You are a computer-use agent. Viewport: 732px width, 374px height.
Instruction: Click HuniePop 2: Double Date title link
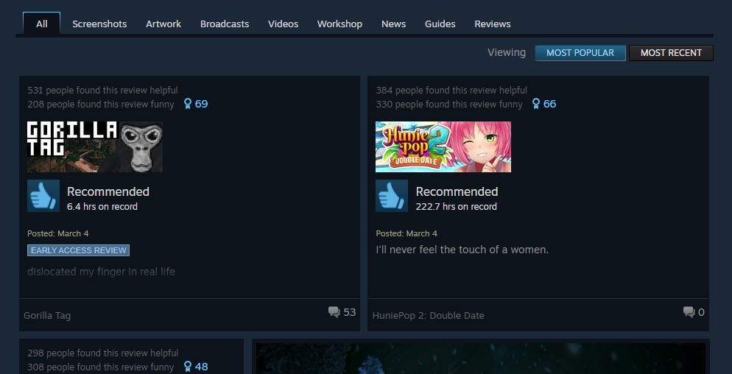coord(428,316)
